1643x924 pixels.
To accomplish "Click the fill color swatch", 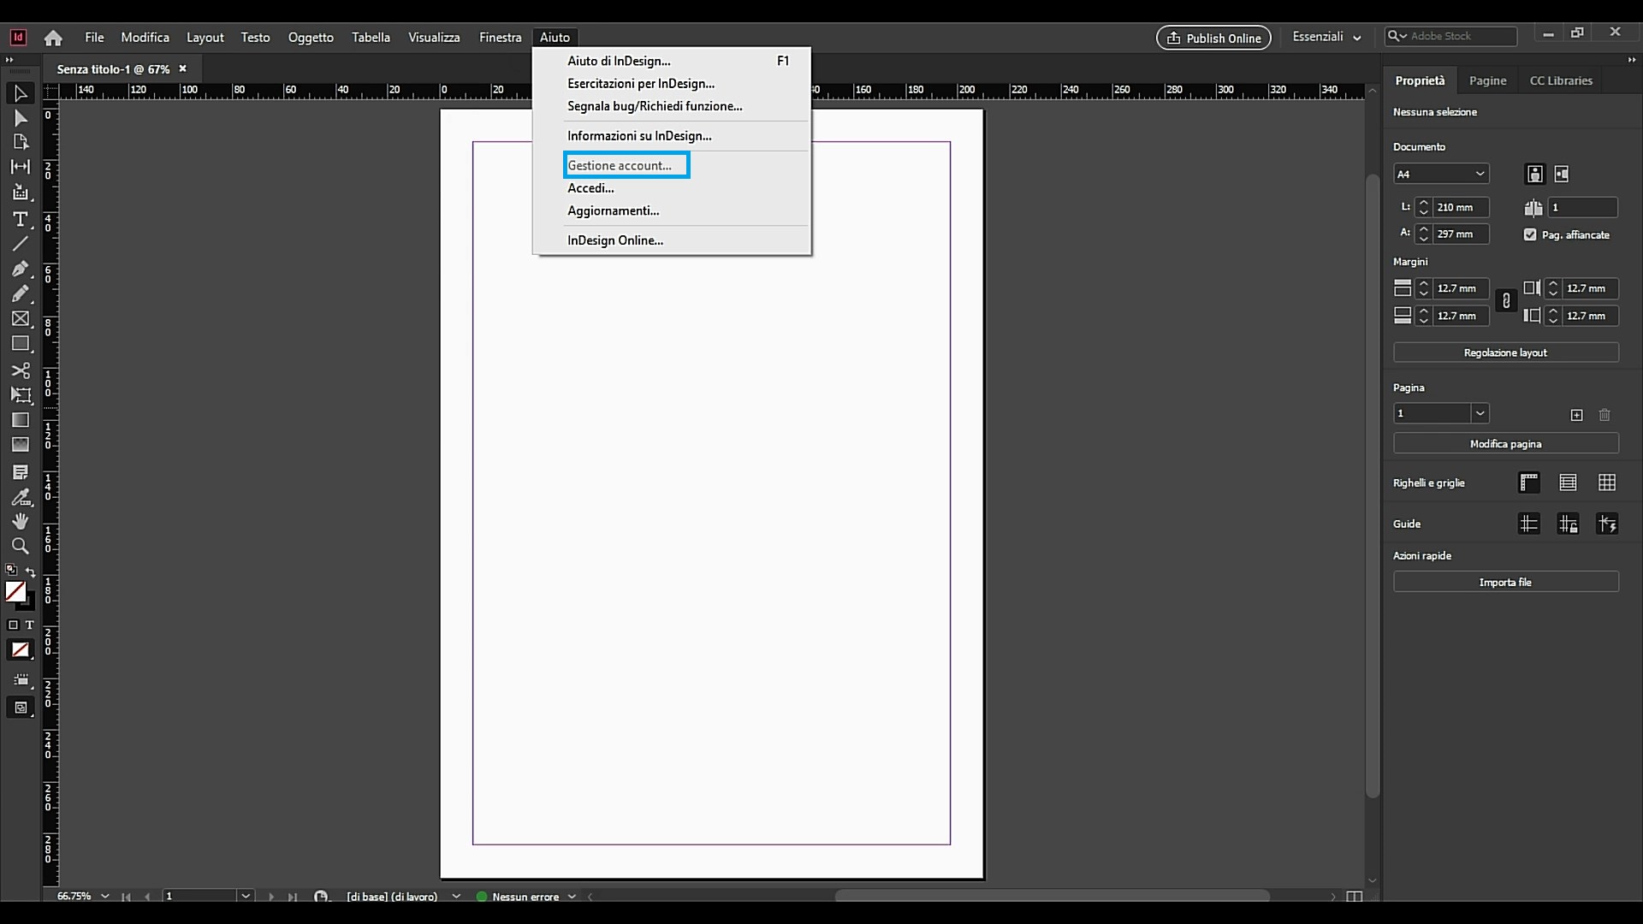I will tap(15, 591).
